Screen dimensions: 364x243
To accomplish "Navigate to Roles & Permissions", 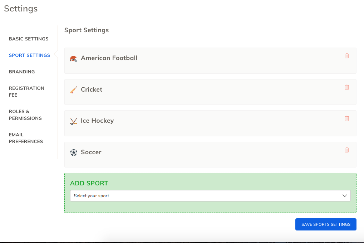I will (x=25, y=115).
